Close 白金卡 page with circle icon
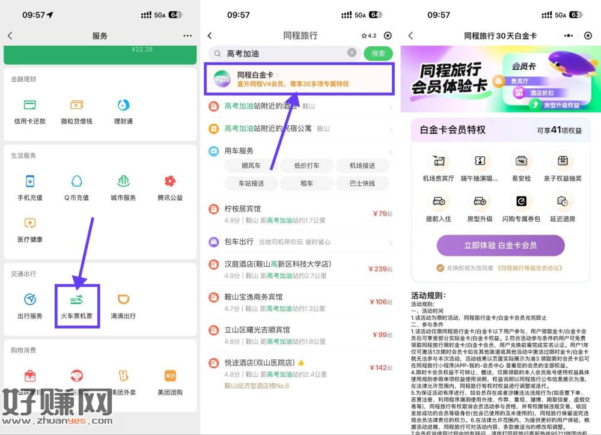 point(588,35)
